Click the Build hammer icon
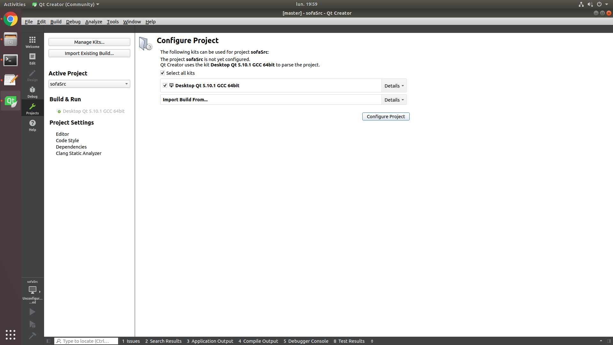Screen dimensions: 613x345 pos(32,336)
